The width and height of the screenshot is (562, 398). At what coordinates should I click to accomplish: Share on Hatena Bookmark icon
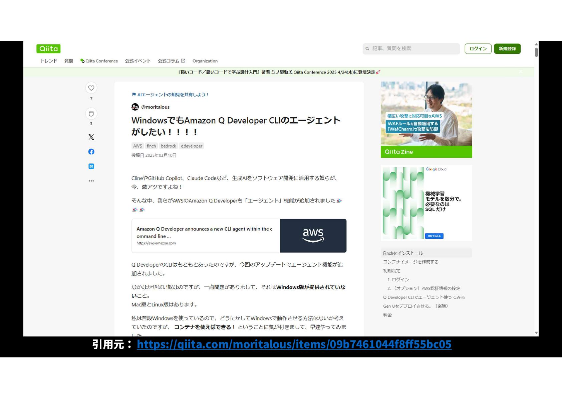pyautogui.click(x=91, y=166)
